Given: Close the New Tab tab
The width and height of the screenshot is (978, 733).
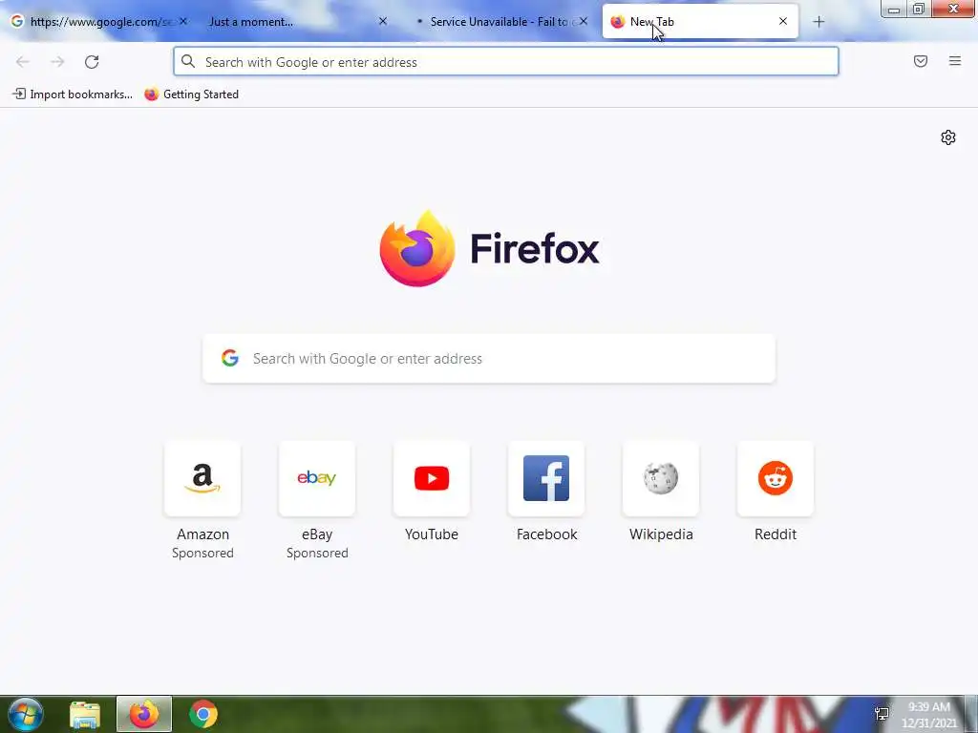Looking at the screenshot, I should pyautogui.click(x=783, y=21).
